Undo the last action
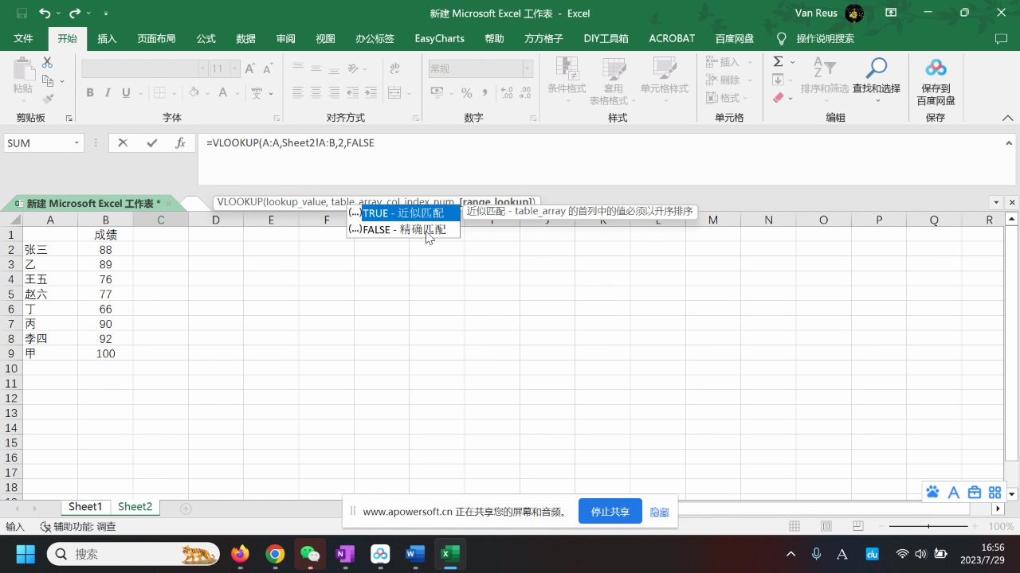The height and width of the screenshot is (573, 1020). click(x=44, y=14)
